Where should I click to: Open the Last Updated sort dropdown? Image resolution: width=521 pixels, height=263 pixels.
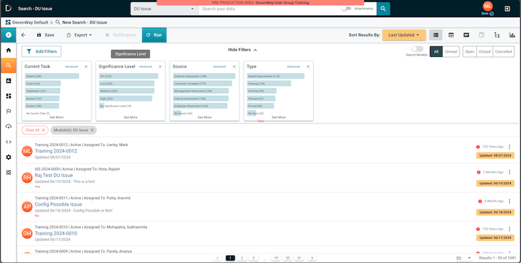(x=404, y=35)
